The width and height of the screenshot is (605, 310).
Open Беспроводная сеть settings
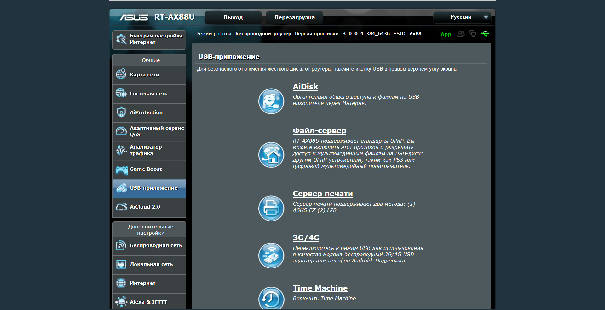[x=149, y=246]
